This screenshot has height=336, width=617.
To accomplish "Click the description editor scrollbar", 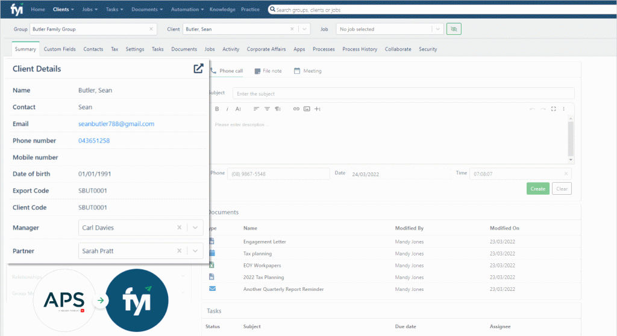I will tap(571, 139).
